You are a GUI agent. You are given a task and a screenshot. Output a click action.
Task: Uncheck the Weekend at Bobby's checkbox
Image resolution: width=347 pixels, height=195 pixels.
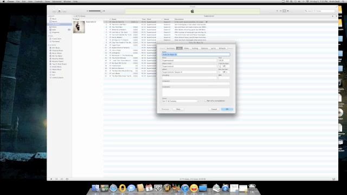coord(110,30)
